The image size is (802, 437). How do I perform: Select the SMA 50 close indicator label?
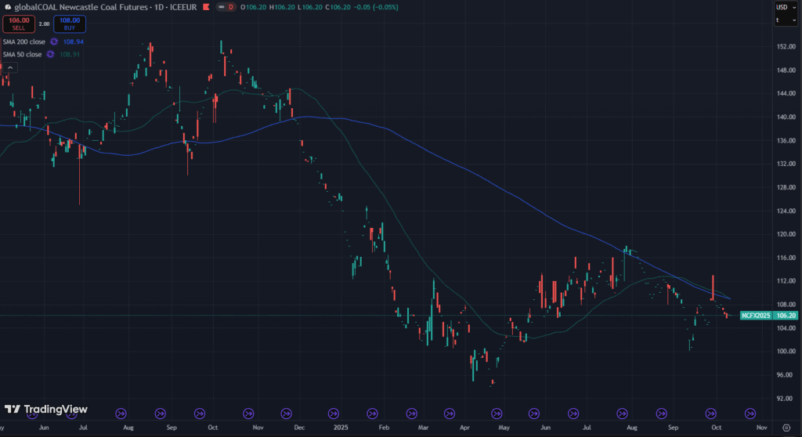click(x=21, y=54)
